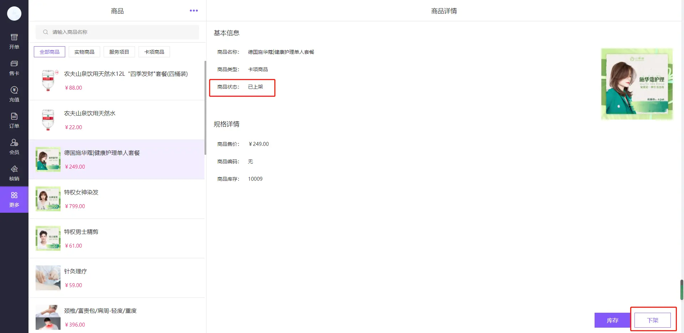
Task: Click the user avatar at top of sidebar
Action: (x=14, y=14)
